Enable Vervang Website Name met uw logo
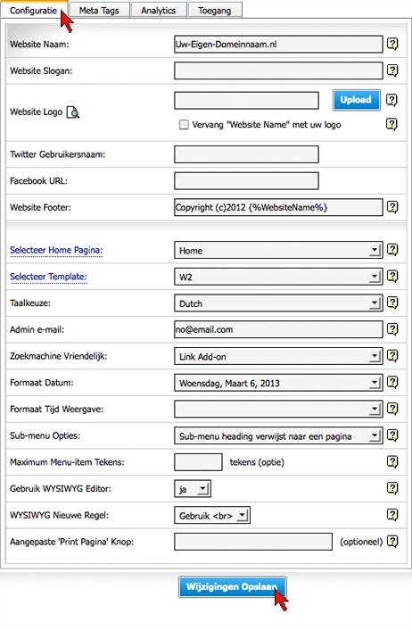This screenshot has height=630, width=412. point(184,125)
